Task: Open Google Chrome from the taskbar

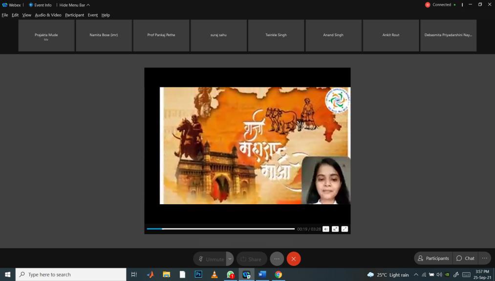Action: coord(278,274)
